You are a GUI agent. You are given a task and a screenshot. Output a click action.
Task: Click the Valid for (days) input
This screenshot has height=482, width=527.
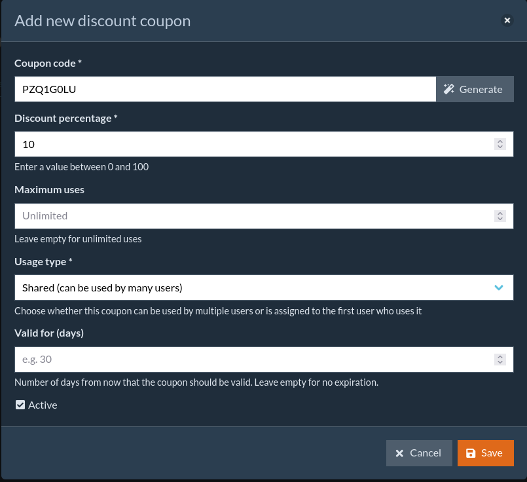[x=252, y=360]
